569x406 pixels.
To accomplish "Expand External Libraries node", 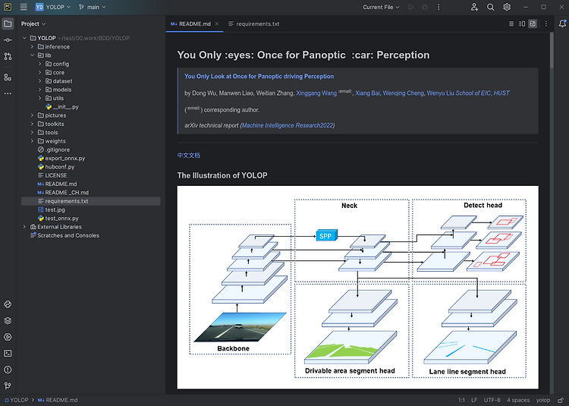I will [x=24, y=227].
